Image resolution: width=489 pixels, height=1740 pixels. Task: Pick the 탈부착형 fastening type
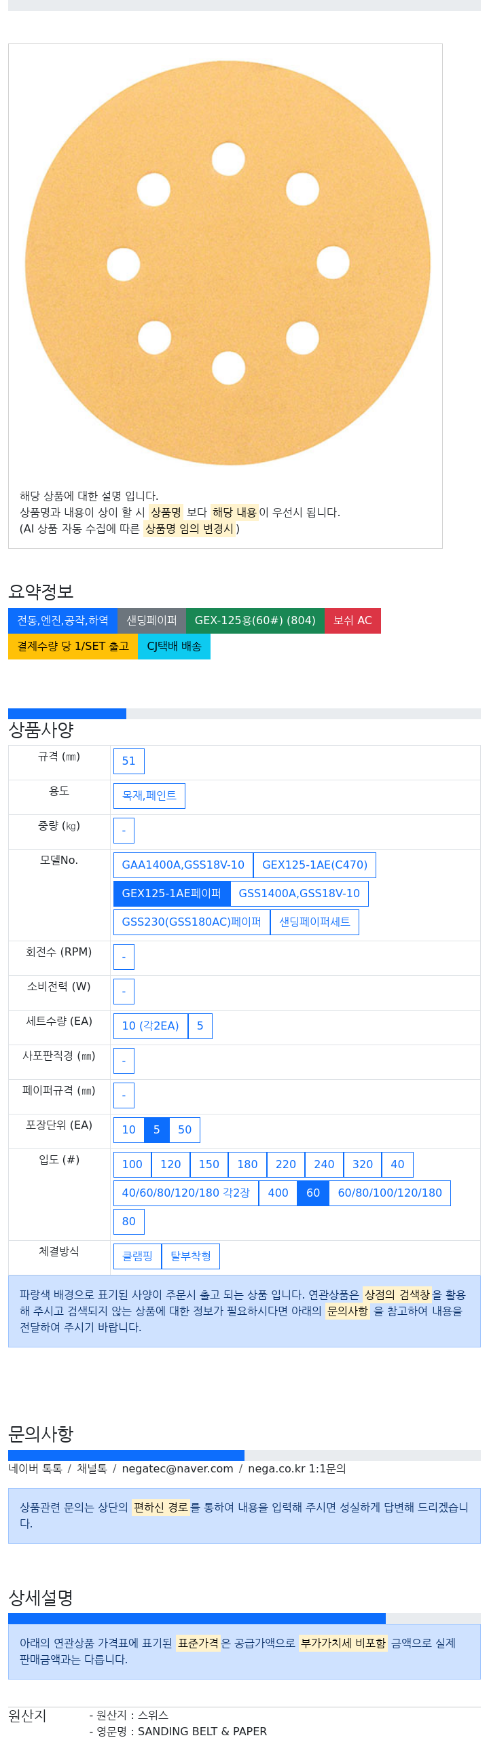(191, 1256)
